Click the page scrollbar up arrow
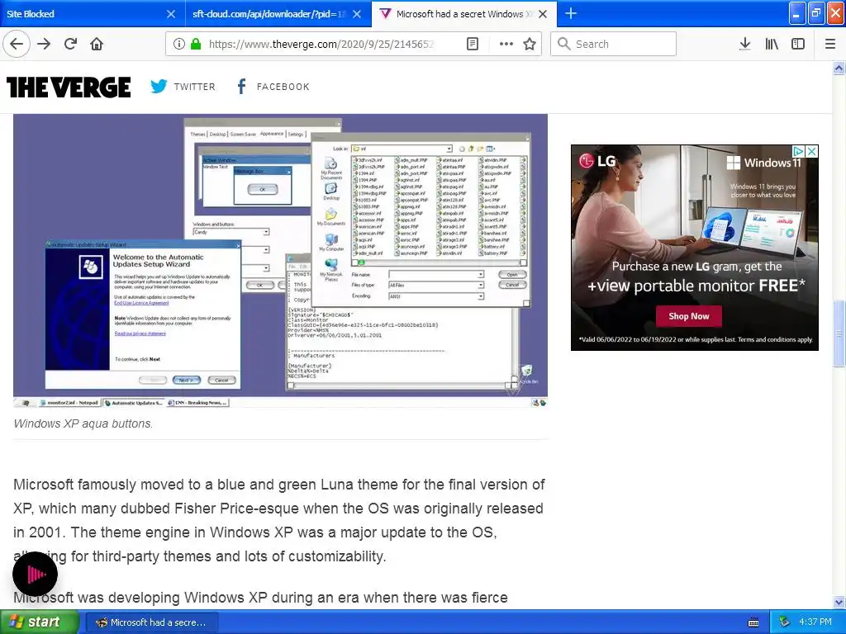This screenshot has width=846, height=634. [x=839, y=68]
